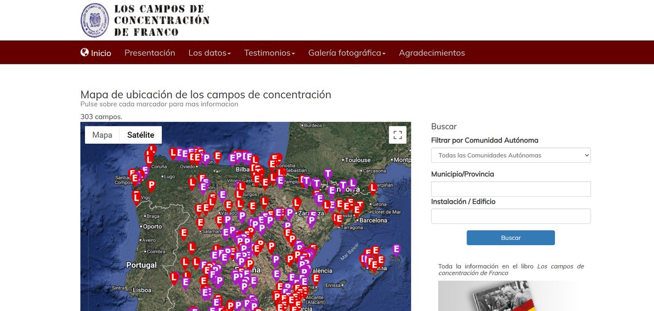
Task: Toggle the map fullscreen view icon
Action: point(398,135)
